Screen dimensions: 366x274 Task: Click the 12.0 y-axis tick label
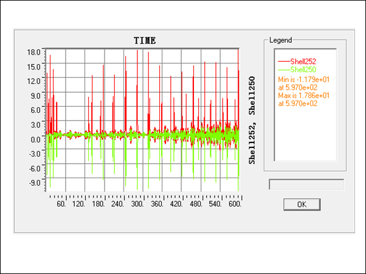[x=33, y=81]
